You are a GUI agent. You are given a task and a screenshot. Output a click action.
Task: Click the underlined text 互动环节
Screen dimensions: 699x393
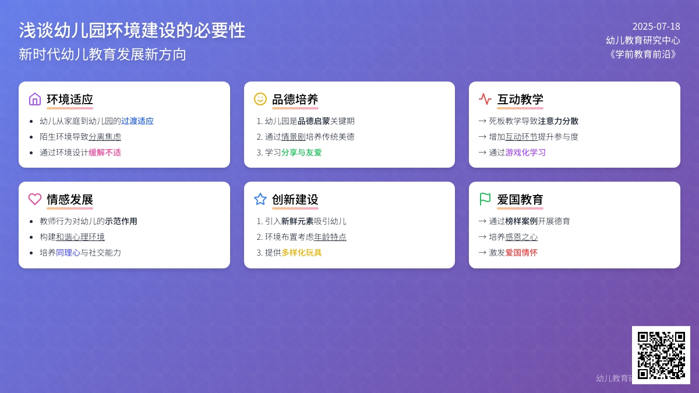click(521, 137)
